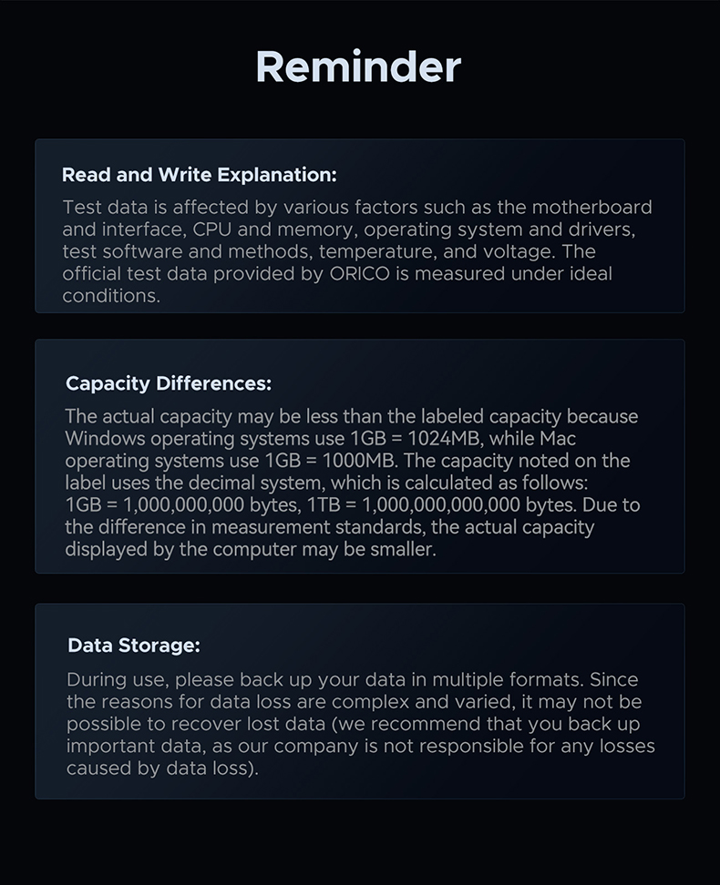Click '1GB = 1,000,000,000 bytes' text
The width and height of the screenshot is (720, 885).
click(x=183, y=504)
